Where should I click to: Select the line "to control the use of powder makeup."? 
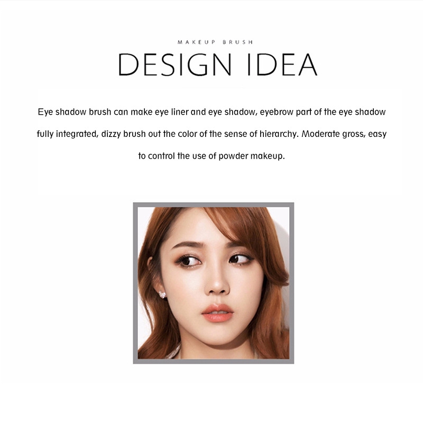tap(212, 156)
